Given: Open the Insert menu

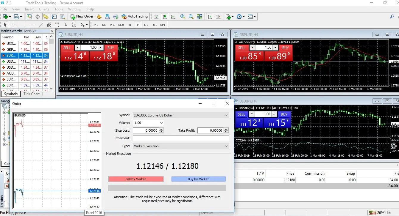Looking at the screenshot, I should (29, 9).
